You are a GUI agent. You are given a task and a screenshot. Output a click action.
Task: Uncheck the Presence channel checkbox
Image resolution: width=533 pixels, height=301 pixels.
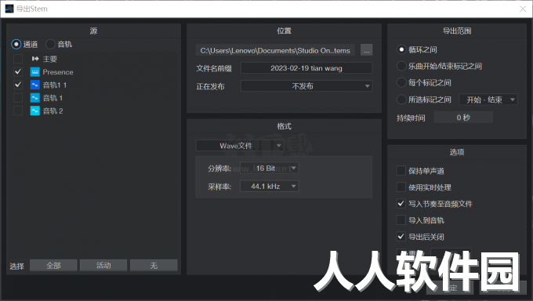pos(18,72)
